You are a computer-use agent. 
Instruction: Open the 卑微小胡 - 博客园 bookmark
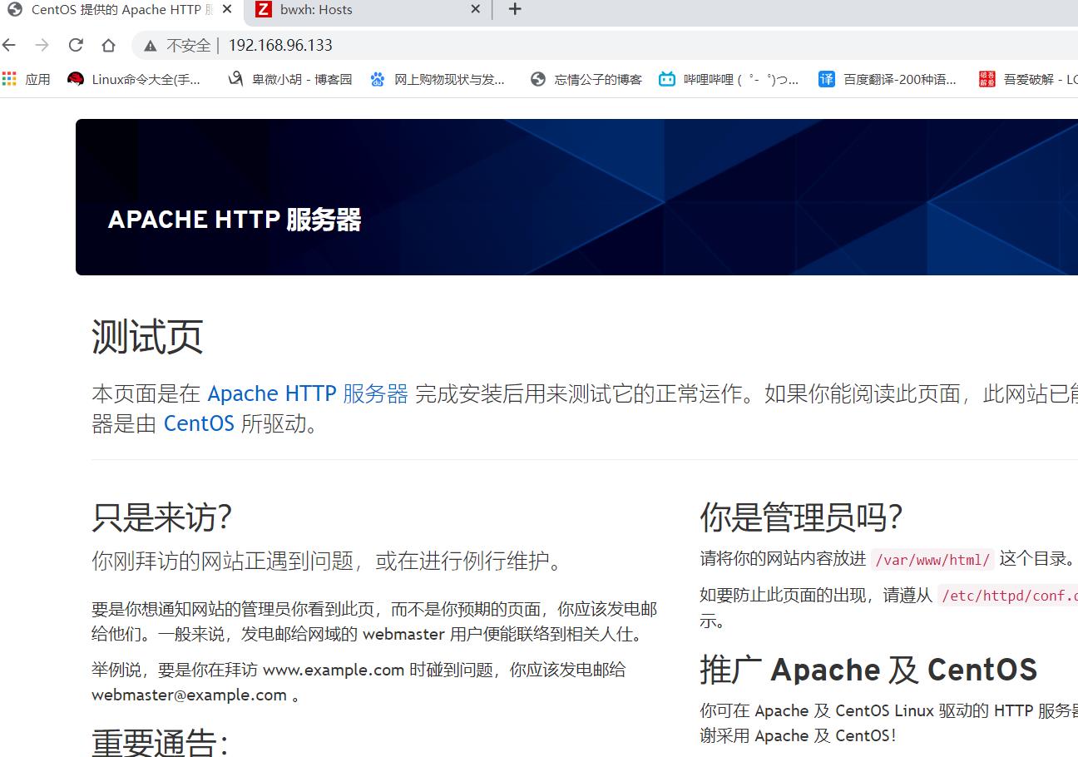[290, 79]
